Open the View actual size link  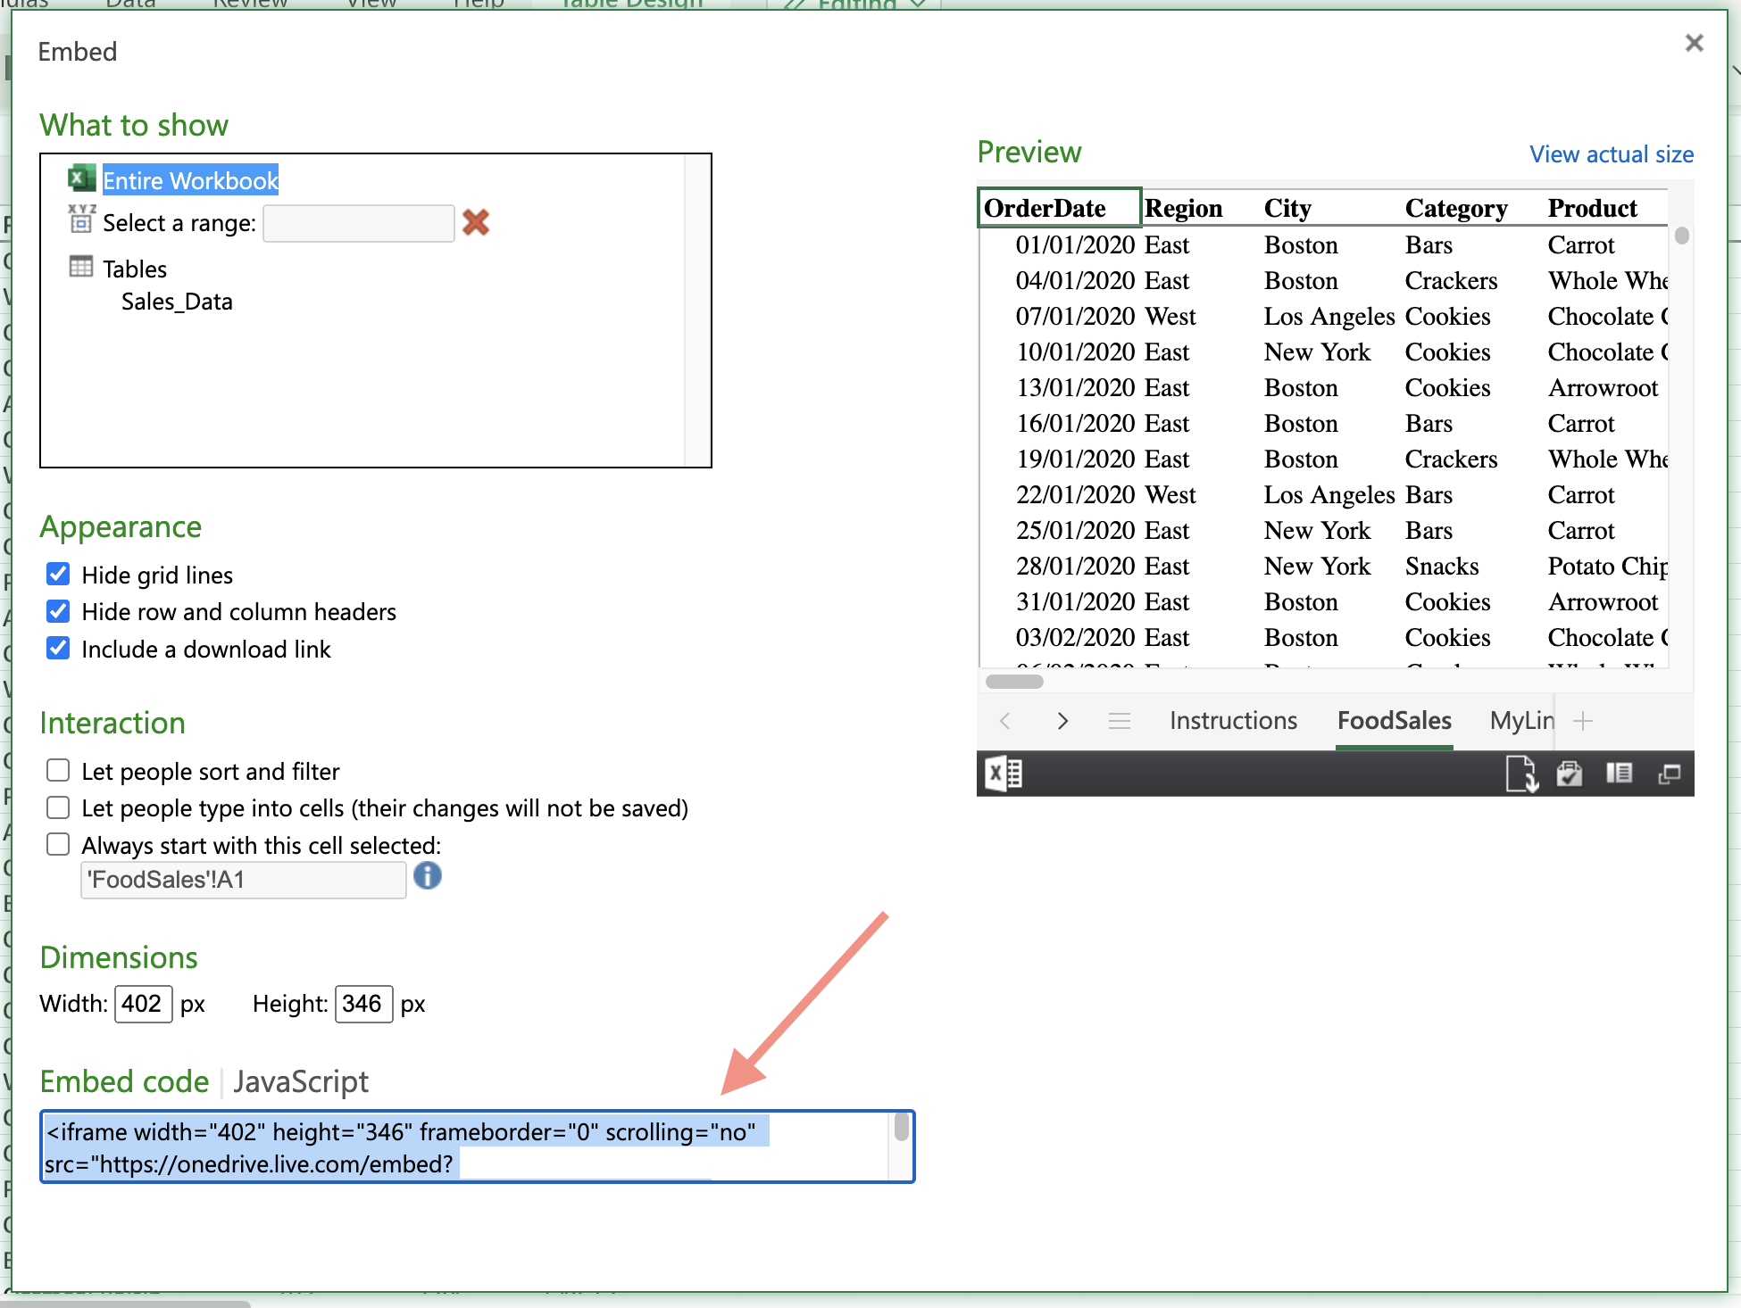point(1612,154)
